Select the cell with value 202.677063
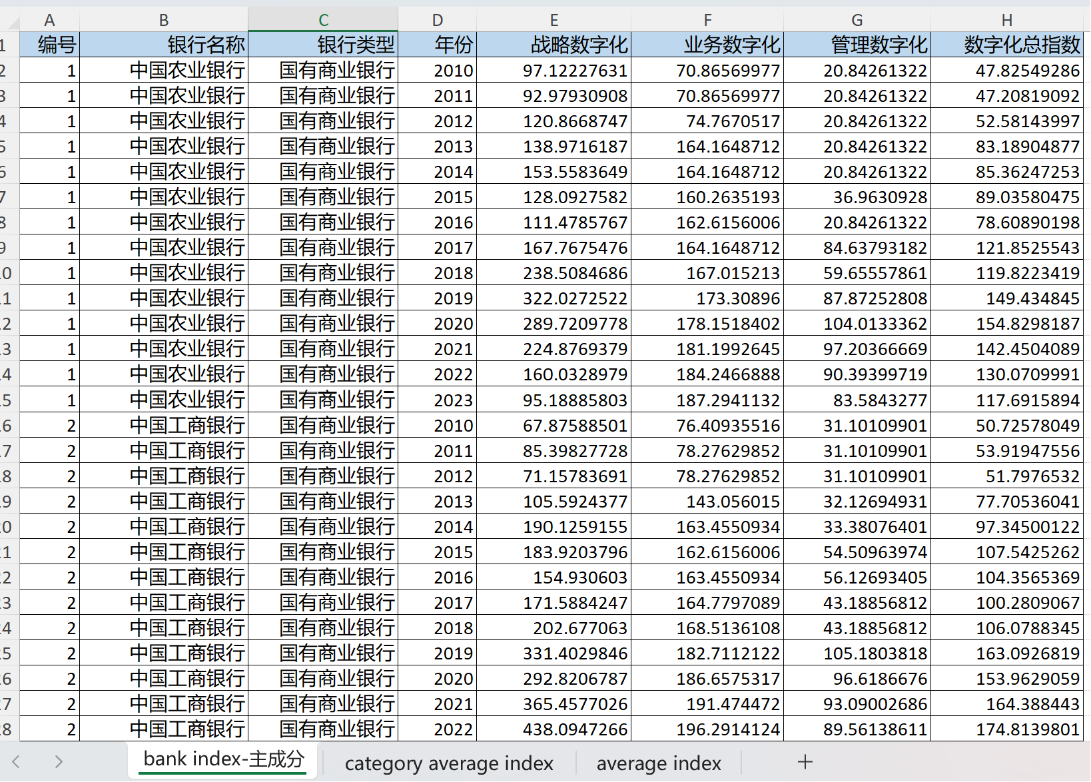This screenshot has width=1091, height=782. (554, 627)
